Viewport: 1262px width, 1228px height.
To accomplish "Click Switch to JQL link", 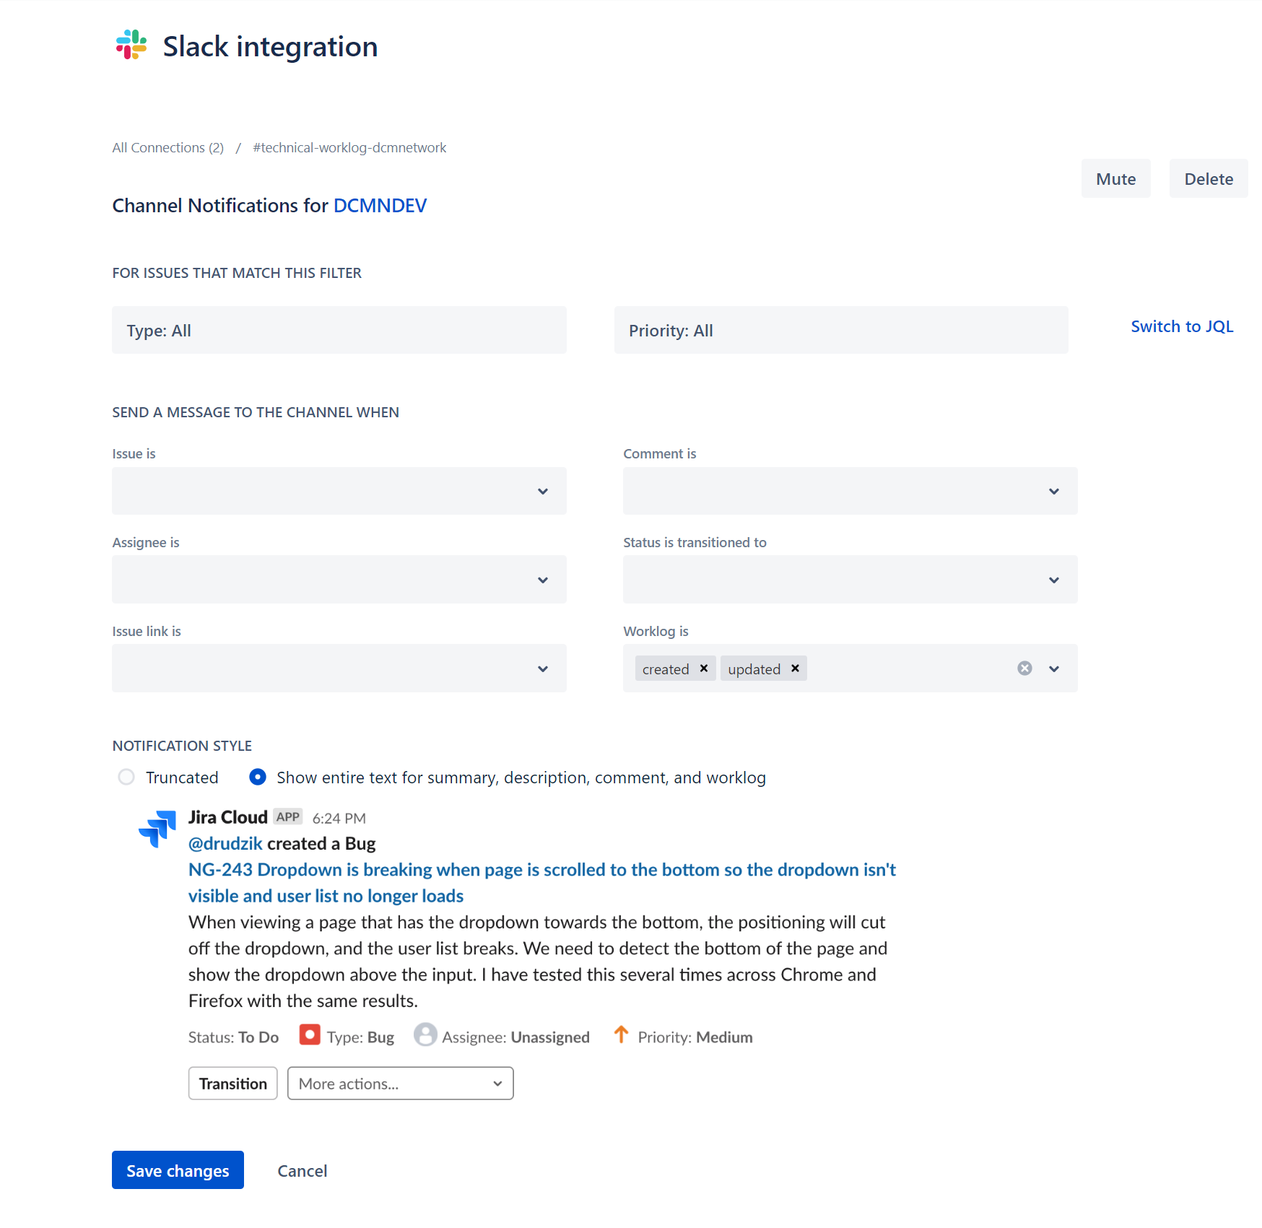I will pyautogui.click(x=1182, y=326).
